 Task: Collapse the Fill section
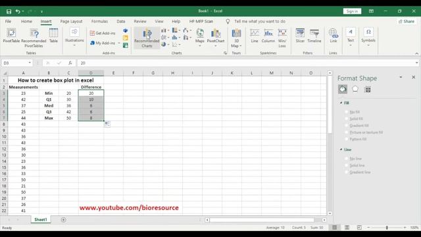[341, 103]
